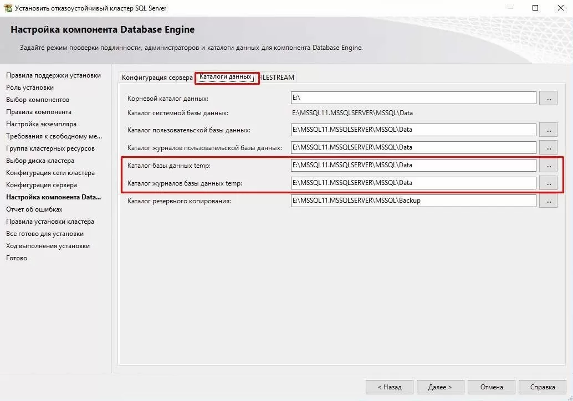This screenshot has height=401, width=573.
Task: Select the Настройка экземпляра step
Action: 42,124
